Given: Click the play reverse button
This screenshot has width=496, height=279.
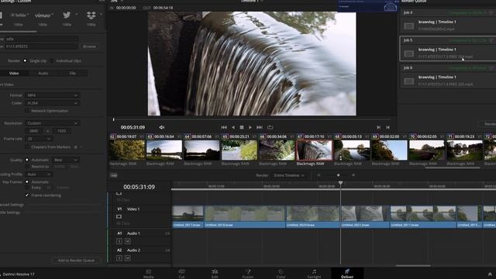Looking at the screenshot, I should pos(233,127).
